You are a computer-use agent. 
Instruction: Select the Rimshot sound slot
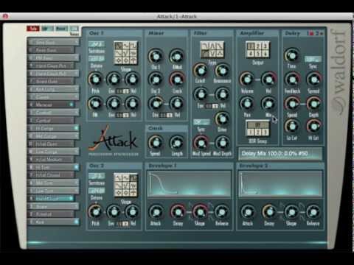click(51, 214)
